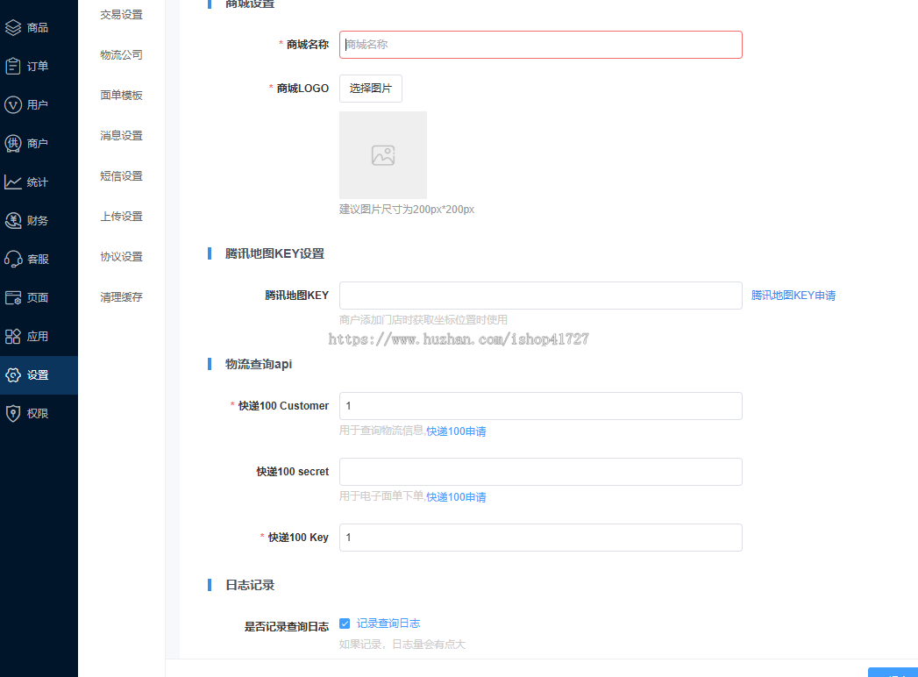Open the 统计 statistics chart icon
The height and width of the screenshot is (677, 918).
(13, 182)
